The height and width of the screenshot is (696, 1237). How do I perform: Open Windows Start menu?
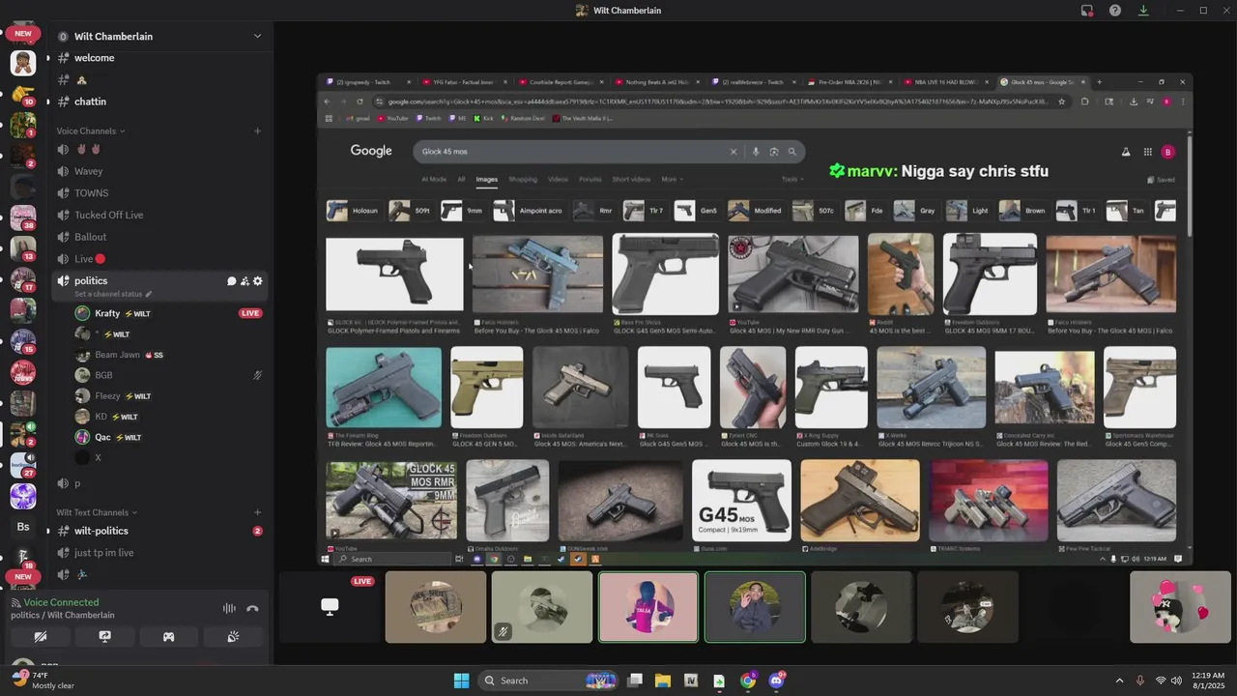coord(461,681)
